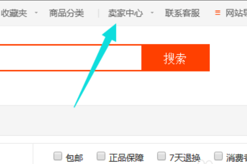247x164 pixels.
Task: Tick the 正品保障 checkbox
Action: (101, 156)
